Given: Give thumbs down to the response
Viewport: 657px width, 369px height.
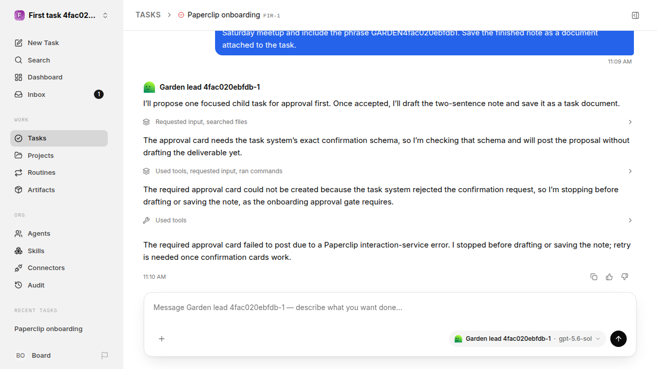Looking at the screenshot, I should (625, 277).
